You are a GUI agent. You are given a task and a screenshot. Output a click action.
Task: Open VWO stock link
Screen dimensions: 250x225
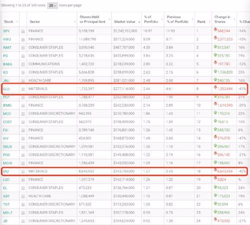click(7, 39)
